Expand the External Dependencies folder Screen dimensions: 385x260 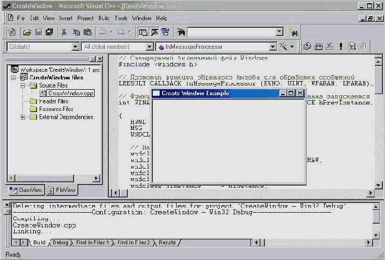coord(23,117)
